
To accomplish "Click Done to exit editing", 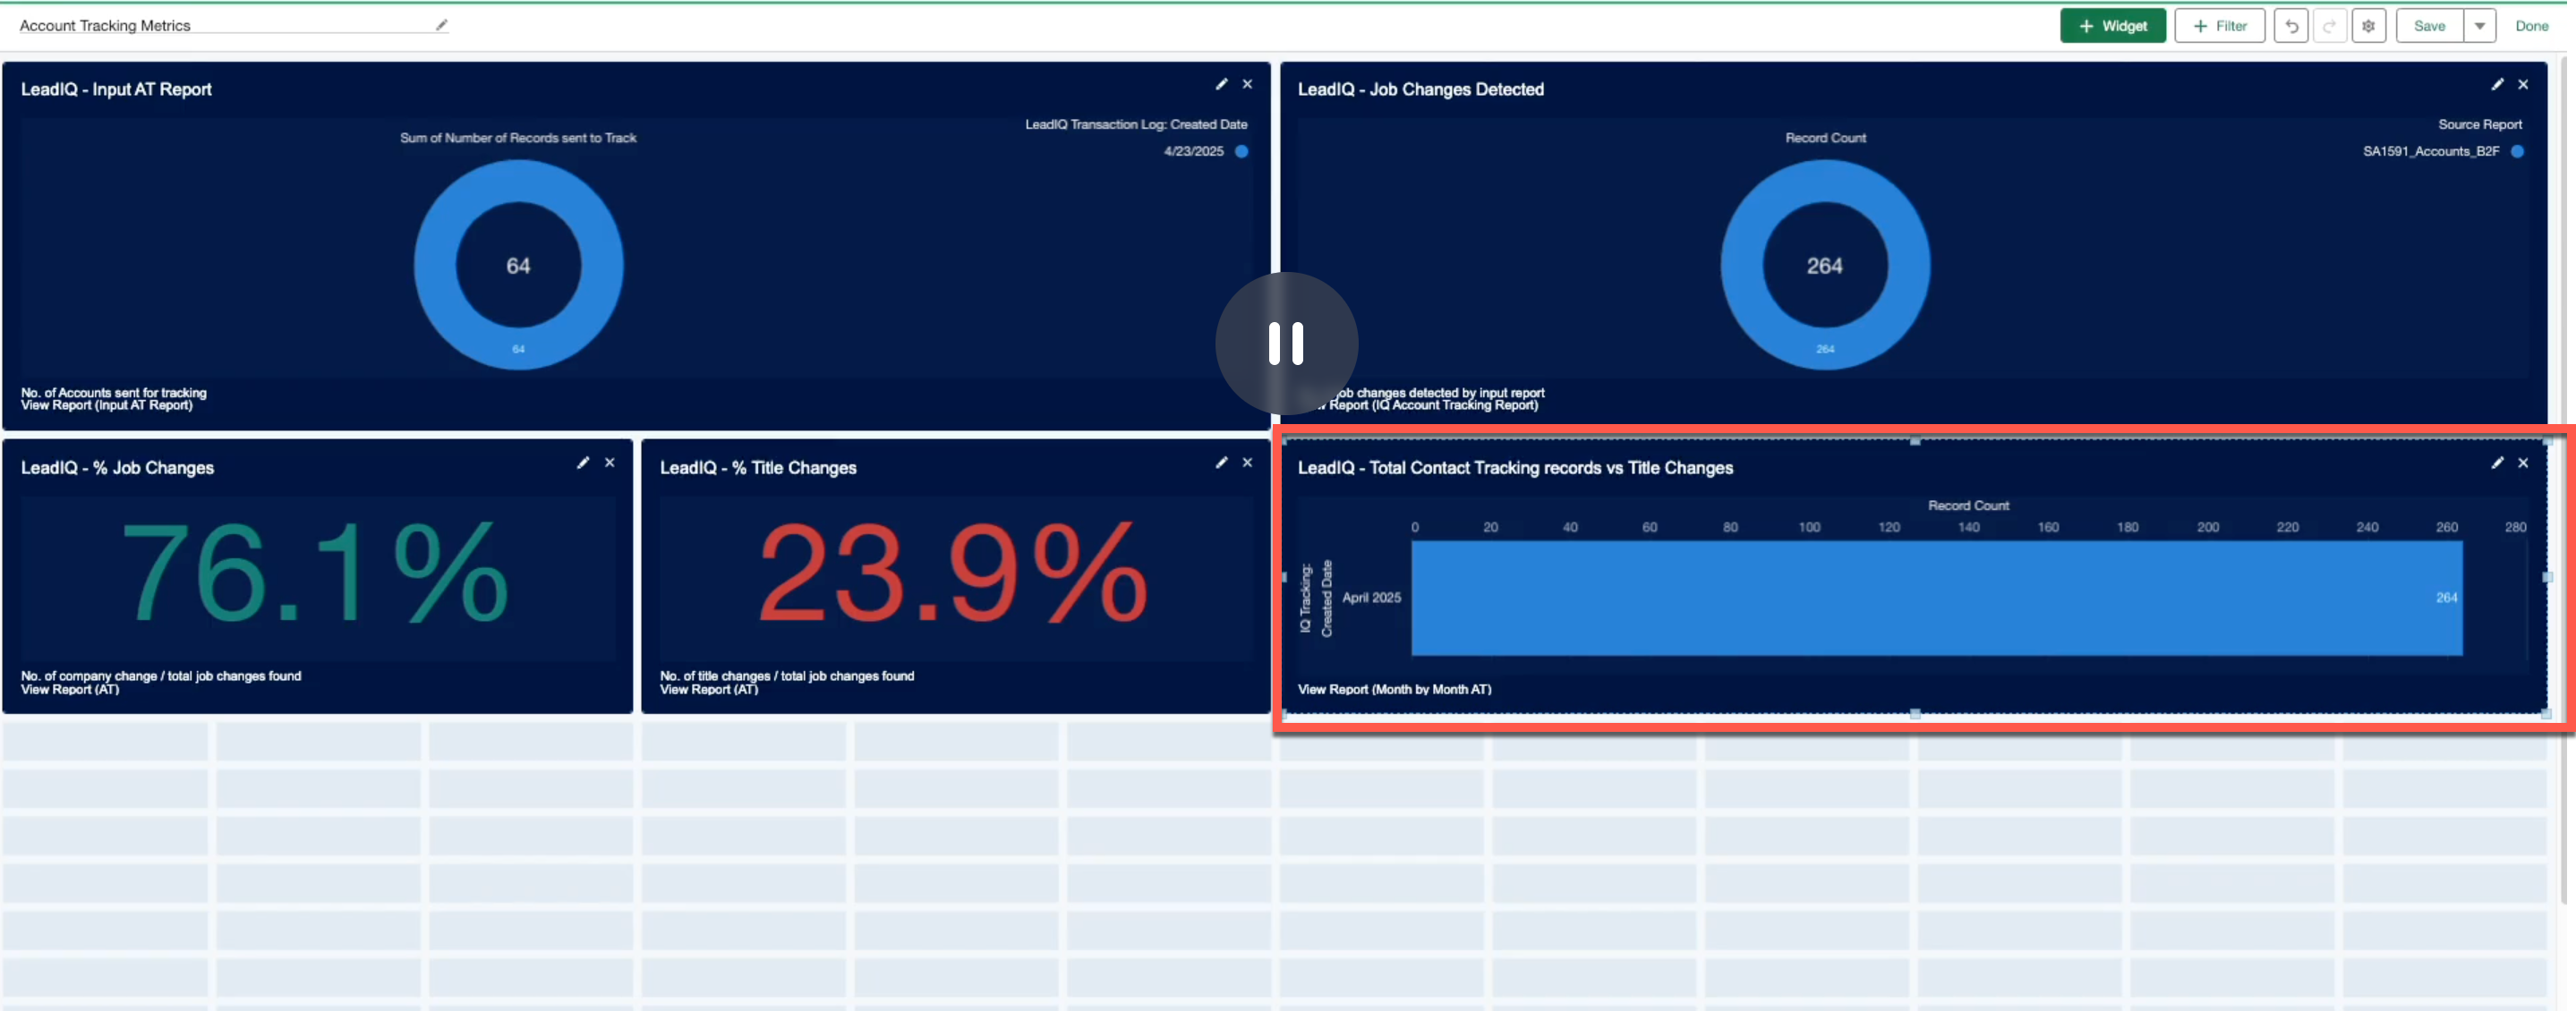I will click(2531, 26).
